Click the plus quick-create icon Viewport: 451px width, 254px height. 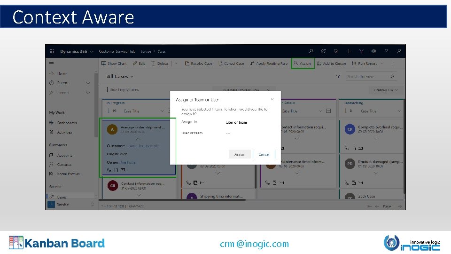349,51
